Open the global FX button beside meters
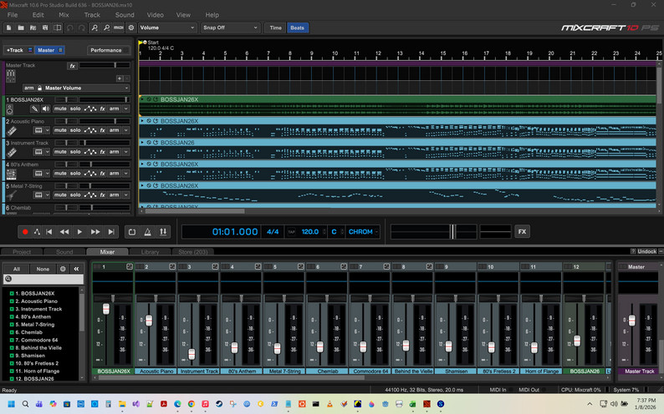The image size is (664, 414). point(522,231)
